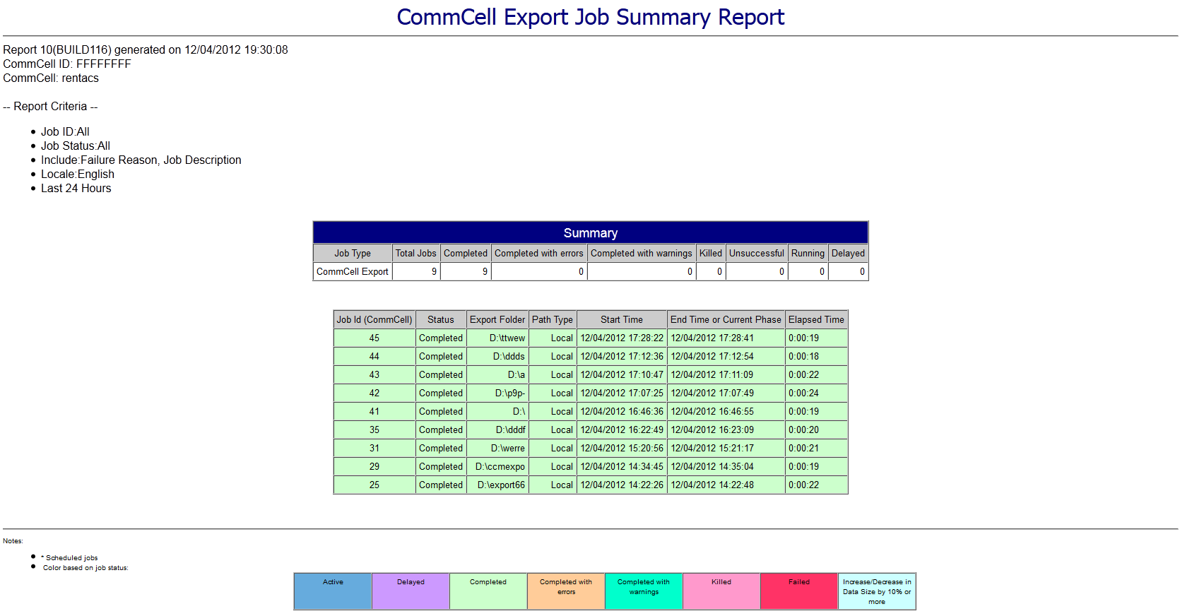This screenshot has height=616, width=1180.
Task: Click the CommCell ID: FFFFFFFF line
Action: 67,64
